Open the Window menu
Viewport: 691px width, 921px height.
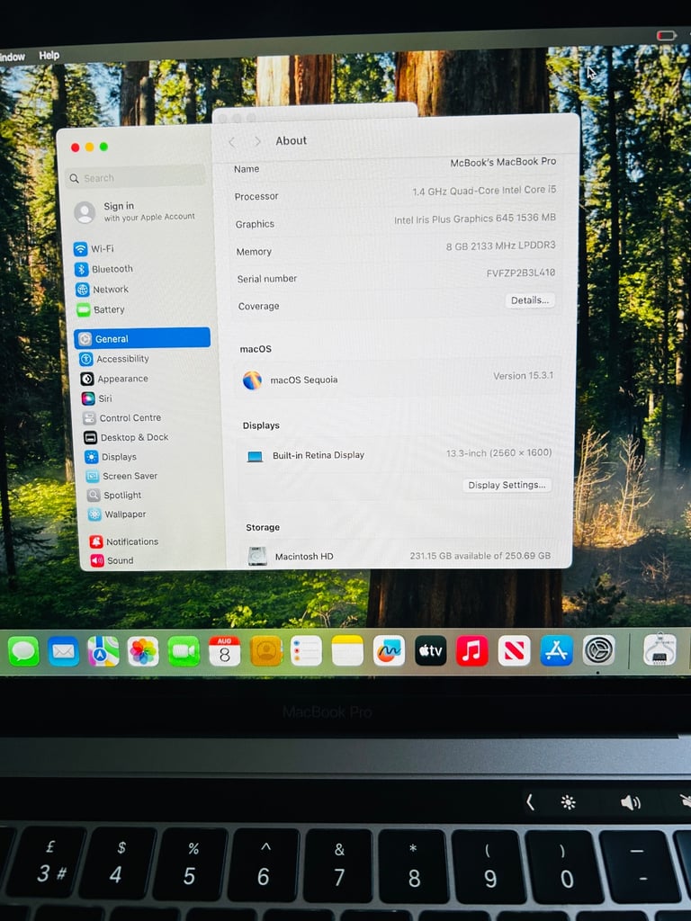[13, 57]
